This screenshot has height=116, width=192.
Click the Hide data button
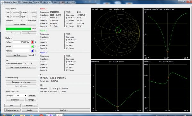click(x=16, y=55)
